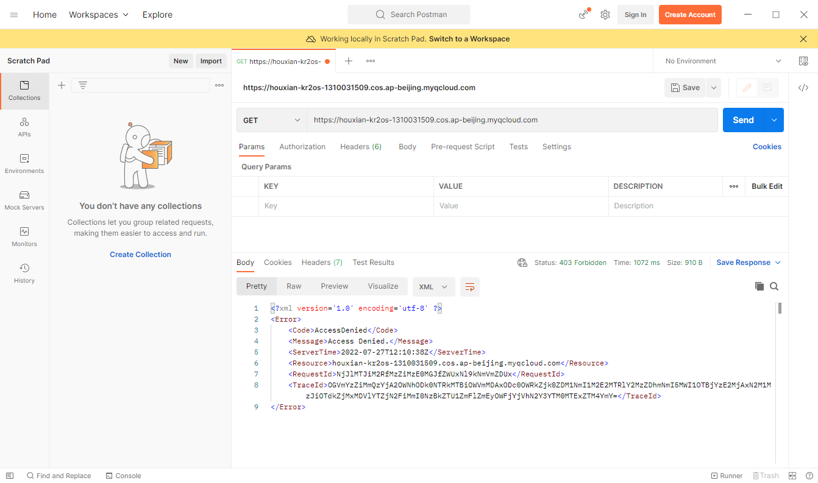Click the Save button
The width and height of the screenshot is (818, 483).
coord(685,88)
